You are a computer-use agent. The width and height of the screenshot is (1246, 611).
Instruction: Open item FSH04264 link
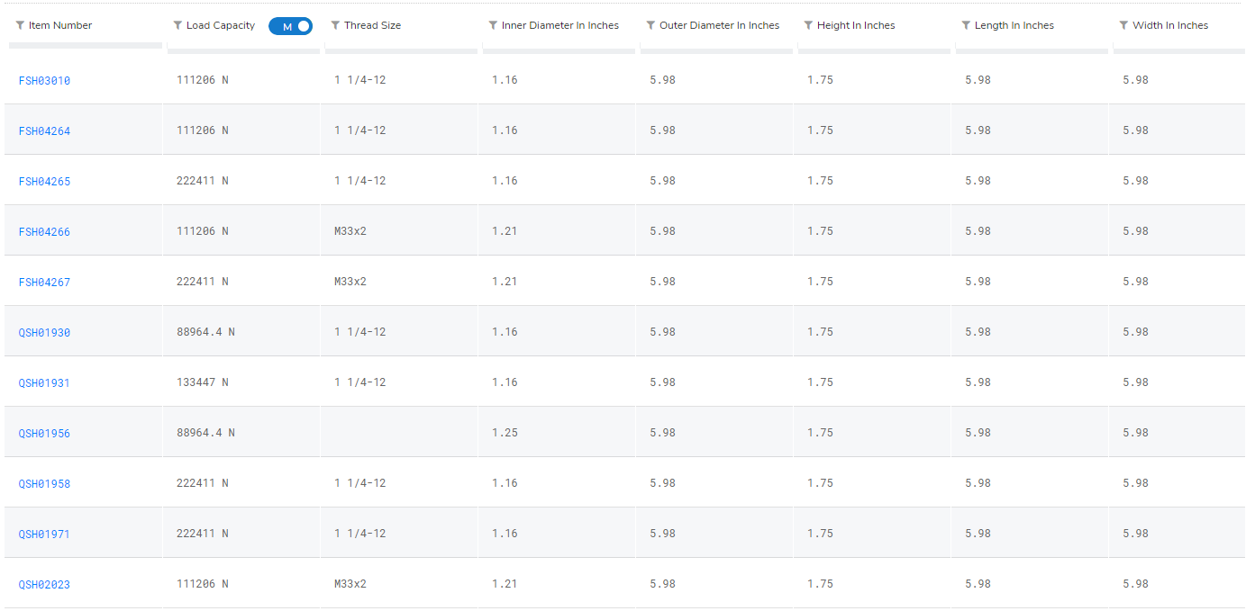coord(44,131)
